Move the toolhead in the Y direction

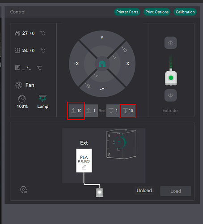102,38
